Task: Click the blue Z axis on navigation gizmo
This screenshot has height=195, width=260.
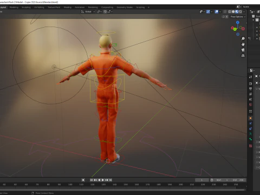Action: coord(238,22)
